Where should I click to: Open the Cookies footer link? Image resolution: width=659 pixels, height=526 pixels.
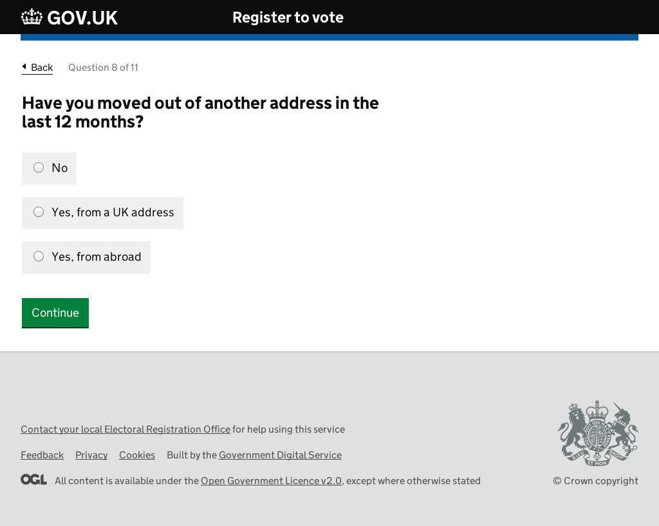137,455
